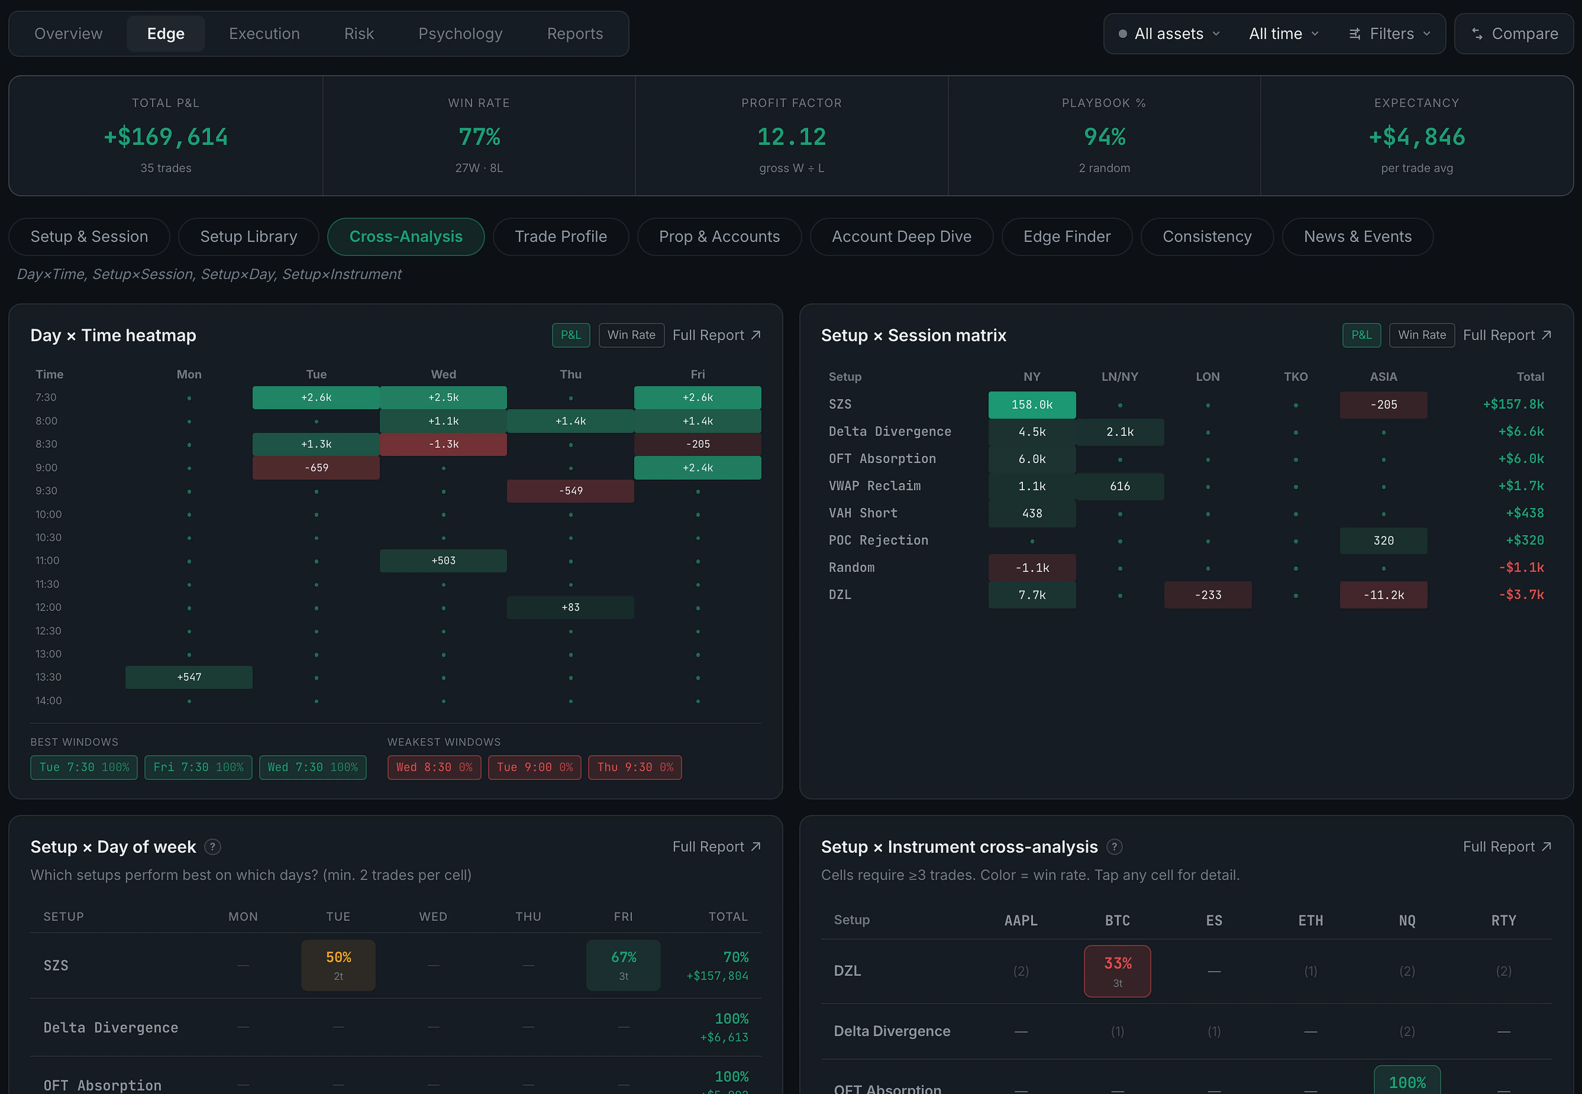This screenshot has width=1582, height=1094.
Task: Switch to Trade Profile section
Action: [561, 237]
